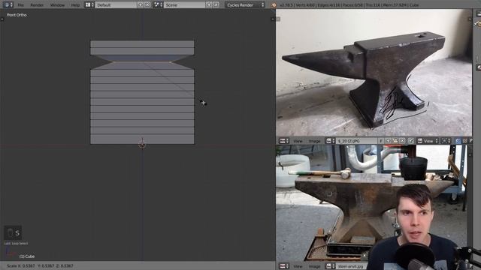This screenshot has height=270, width=481.
Task: Edit the Scene name field
Action: (185, 5)
